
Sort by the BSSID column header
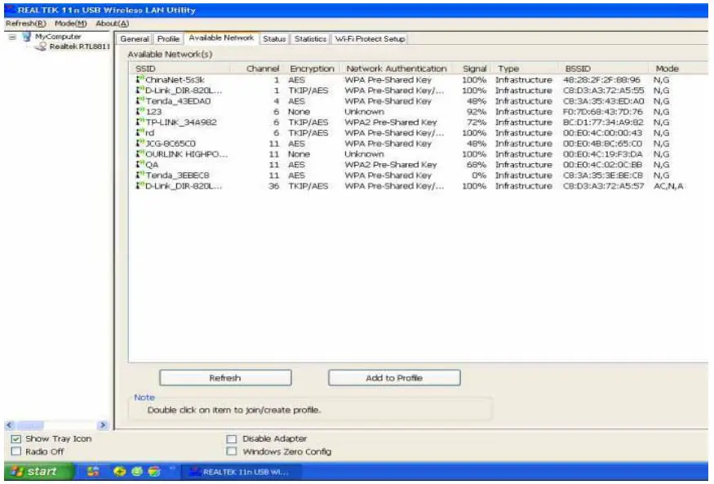[x=605, y=69]
